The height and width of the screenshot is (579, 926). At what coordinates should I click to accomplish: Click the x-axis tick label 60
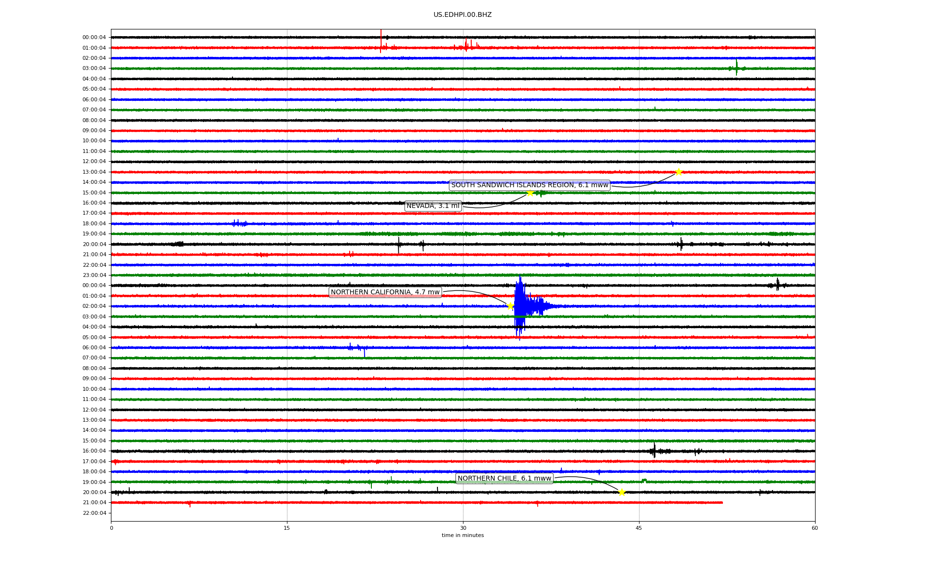click(x=815, y=528)
